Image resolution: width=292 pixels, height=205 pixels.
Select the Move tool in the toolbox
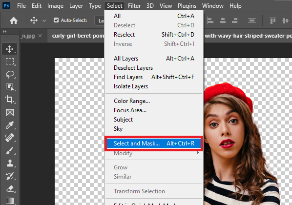pyautogui.click(x=9, y=49)
